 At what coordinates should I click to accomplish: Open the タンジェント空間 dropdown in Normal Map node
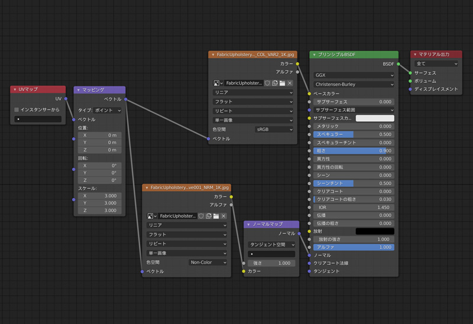pos(271,244)
